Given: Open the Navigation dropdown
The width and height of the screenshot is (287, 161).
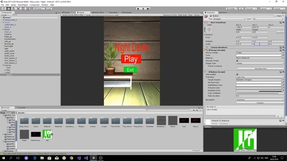Looking at the screenshot, I should (260, 100).
